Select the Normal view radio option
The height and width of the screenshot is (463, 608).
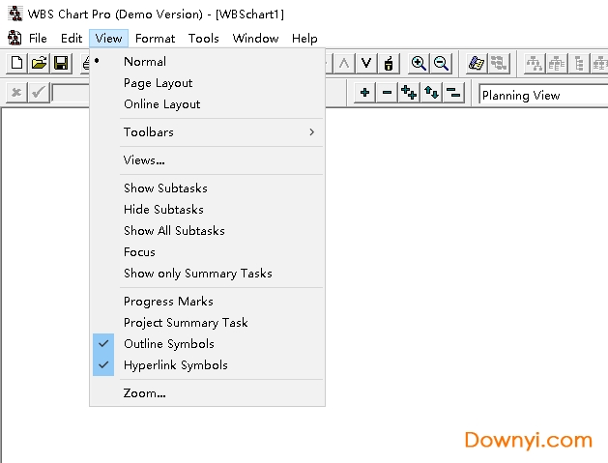click(x=144, y=62)
